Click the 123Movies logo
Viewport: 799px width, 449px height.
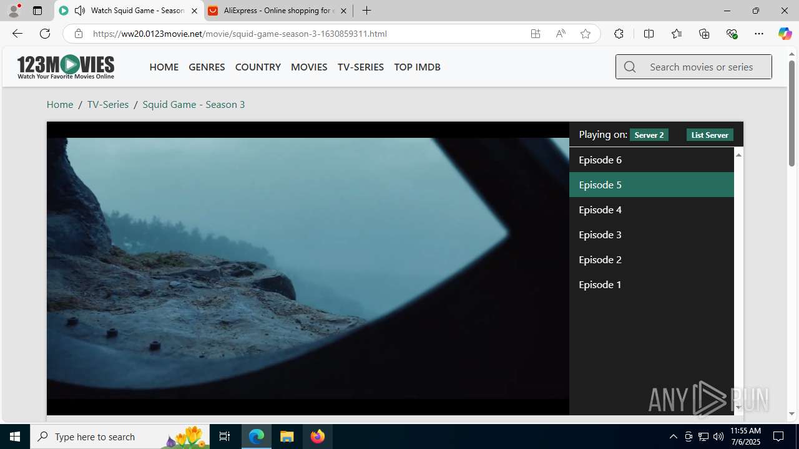(x=66, y=67)
